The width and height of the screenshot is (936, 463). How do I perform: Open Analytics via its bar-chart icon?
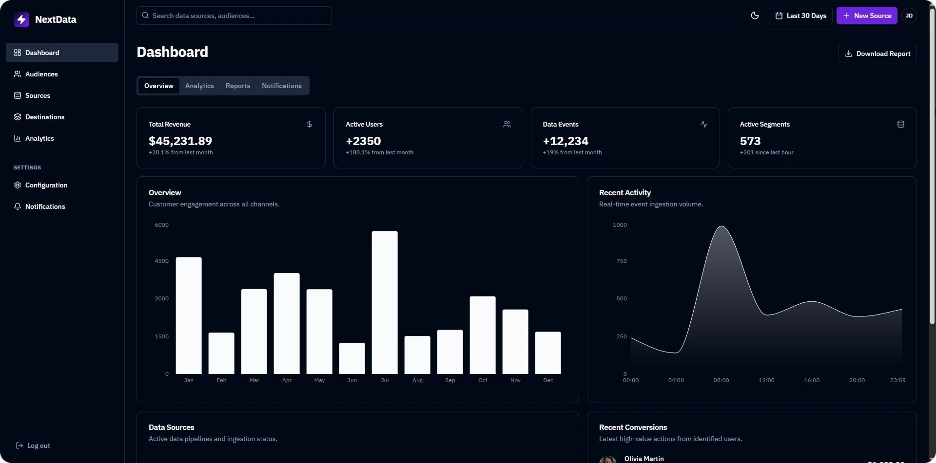(17, 138)
